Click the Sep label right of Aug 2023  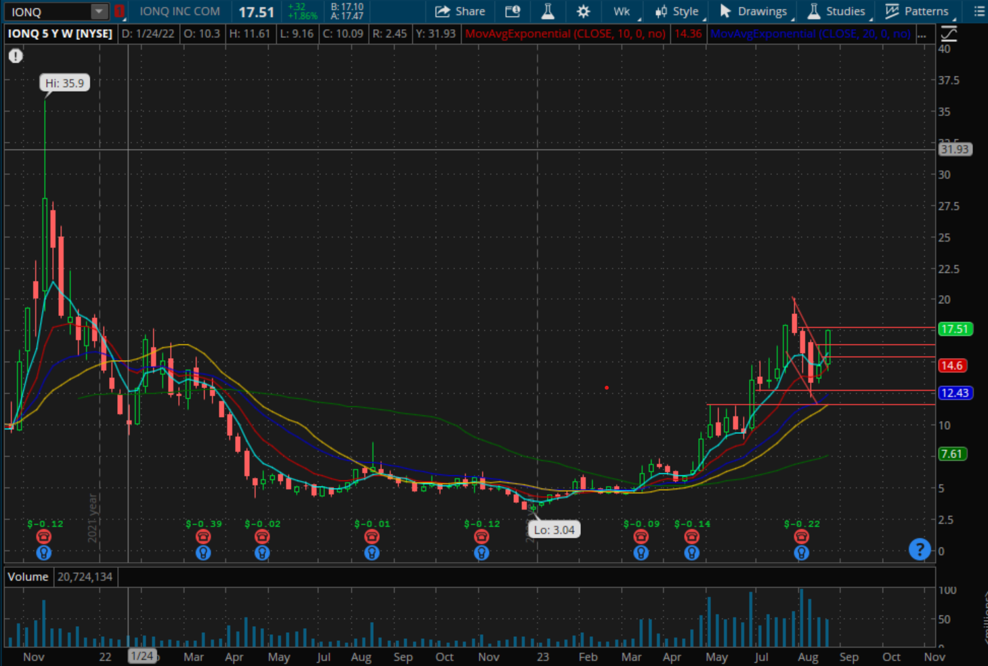point(849,657)
